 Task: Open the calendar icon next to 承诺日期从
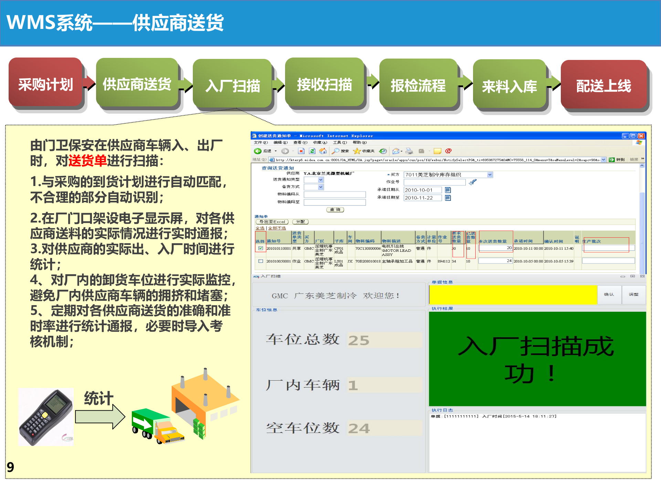[x=448, y=190]
